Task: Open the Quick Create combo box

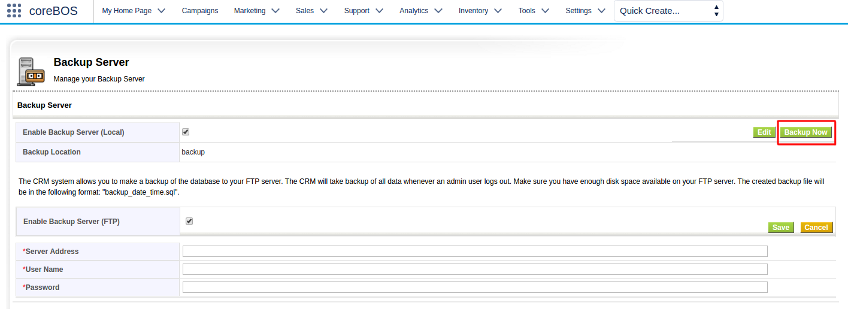Action: point(668,11)
